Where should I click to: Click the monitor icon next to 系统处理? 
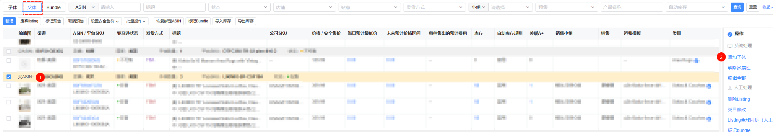730,46
